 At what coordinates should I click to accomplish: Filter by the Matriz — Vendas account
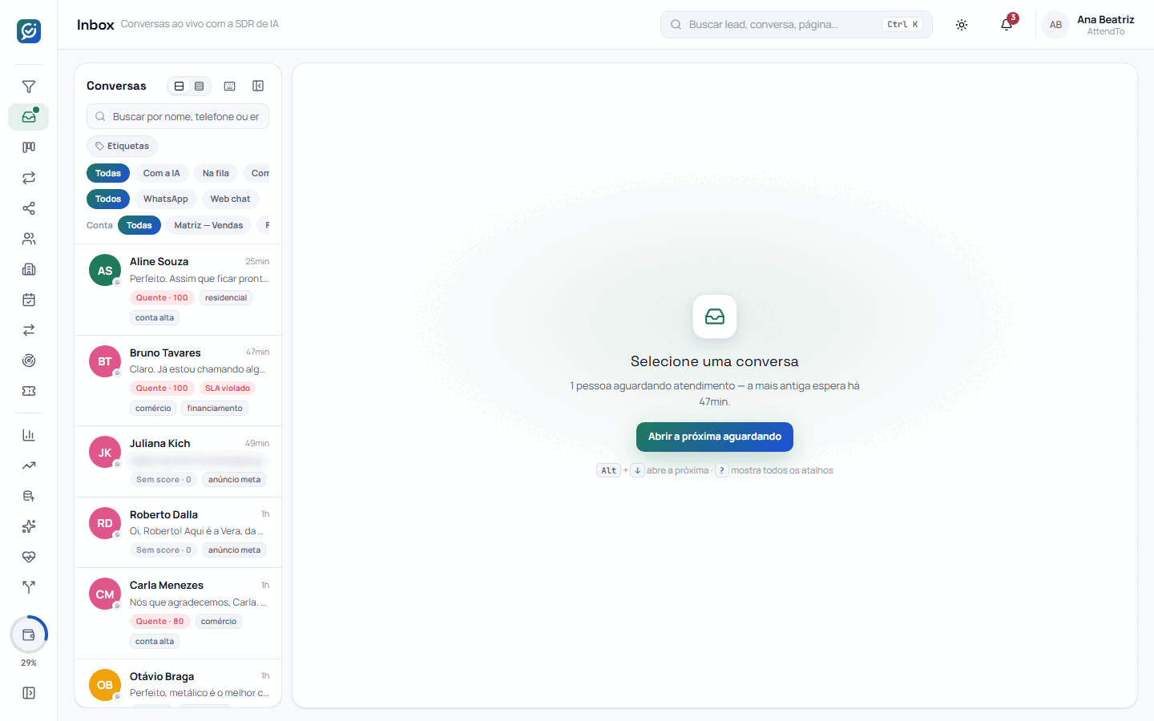tap(208, 225)
